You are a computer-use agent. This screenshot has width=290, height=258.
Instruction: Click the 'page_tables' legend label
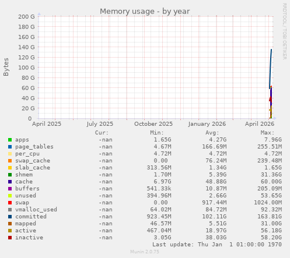34,147
